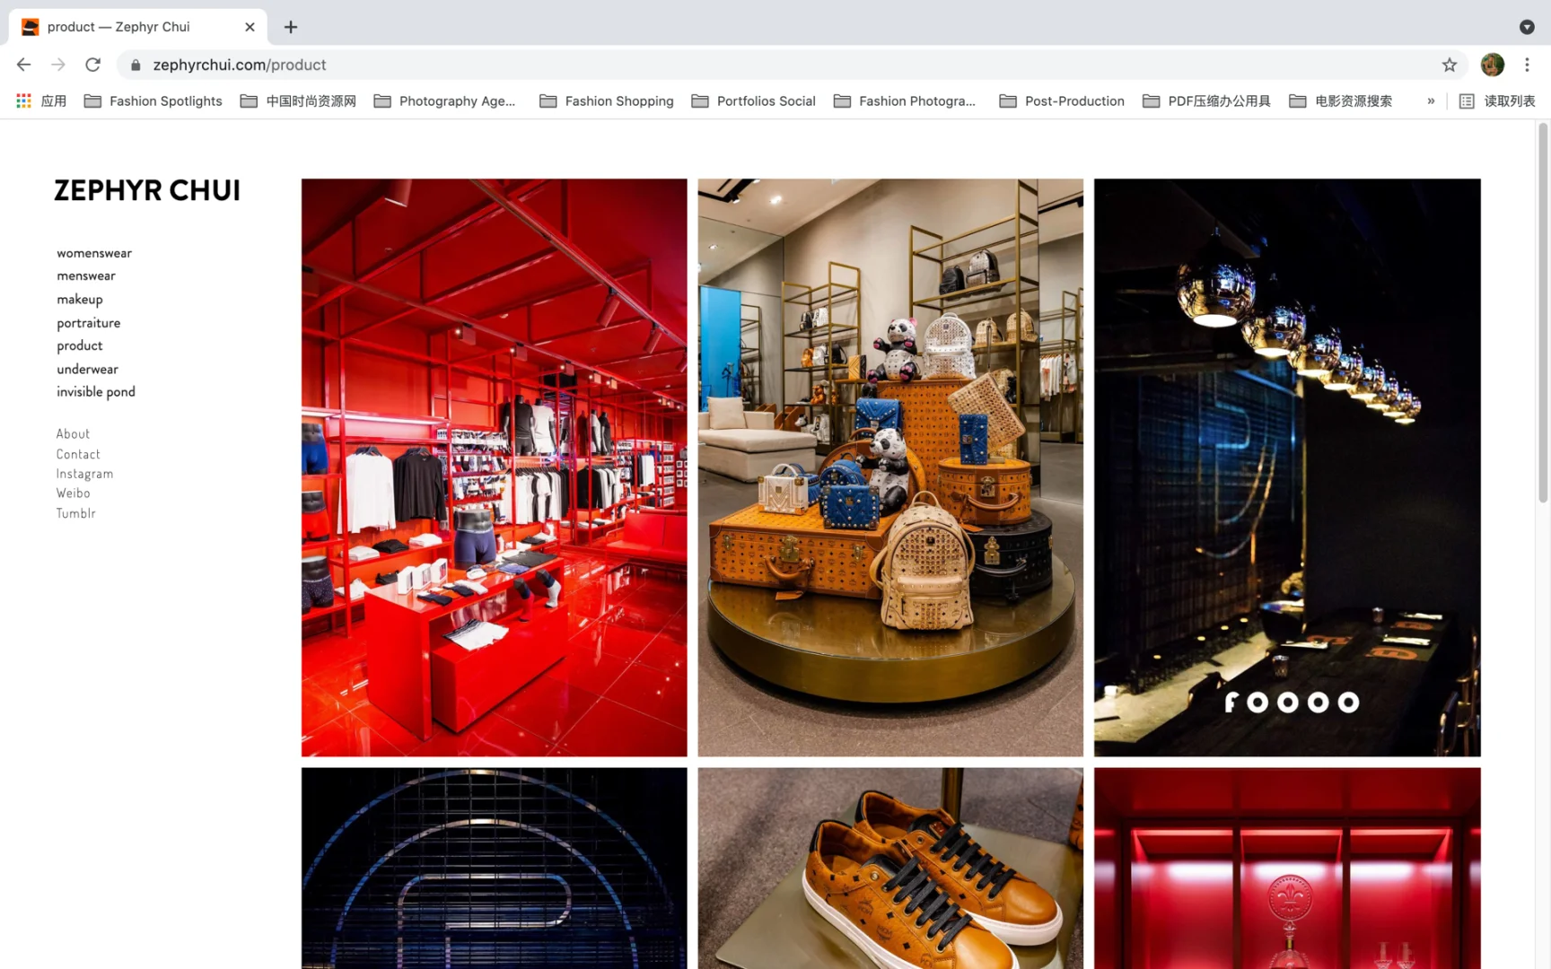The image size is (1551, 969).
Task: Open the Apps grid shortcut icon
Action: 24,100
